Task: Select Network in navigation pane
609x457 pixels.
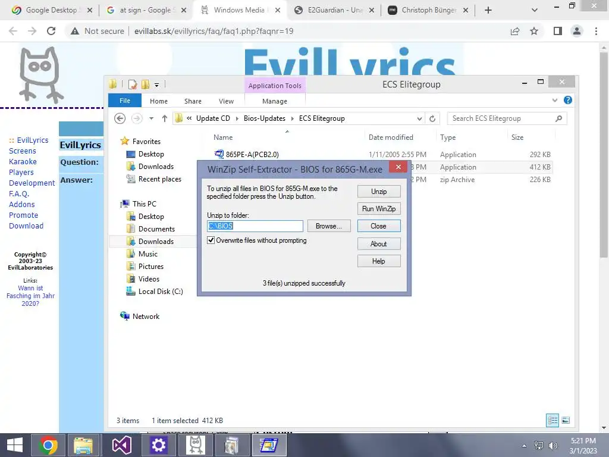Action: [146, 317]
